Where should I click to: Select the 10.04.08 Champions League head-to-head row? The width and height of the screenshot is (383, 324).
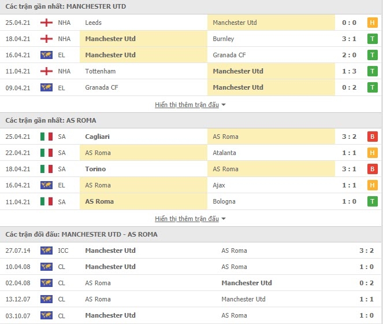191,267
